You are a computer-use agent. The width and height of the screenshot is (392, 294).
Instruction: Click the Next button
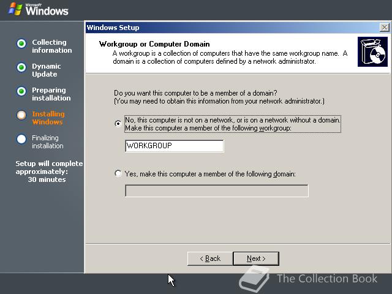point(256,258)
